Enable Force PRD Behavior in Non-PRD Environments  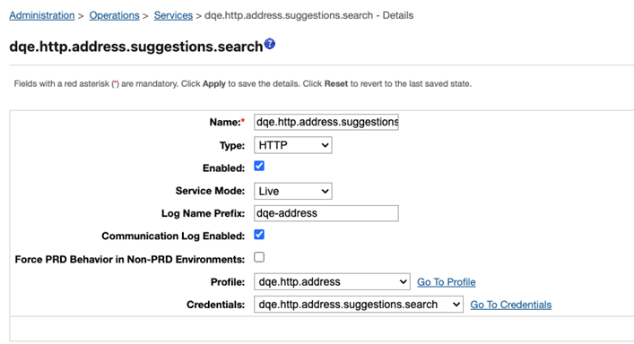click(259, 257)
